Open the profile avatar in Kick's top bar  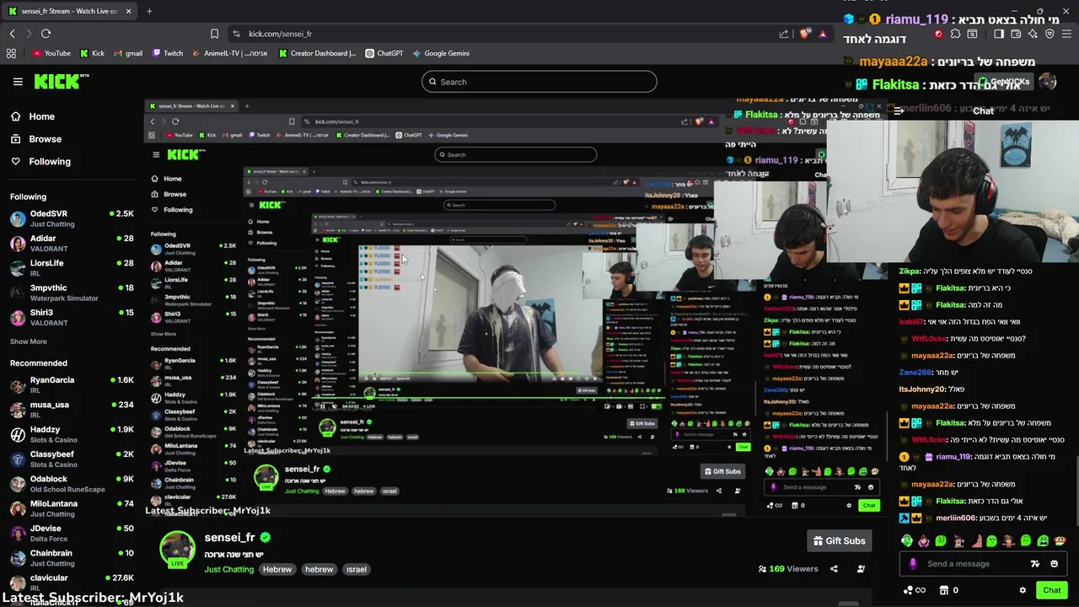pyautogui.click(x=1047, y=82)
